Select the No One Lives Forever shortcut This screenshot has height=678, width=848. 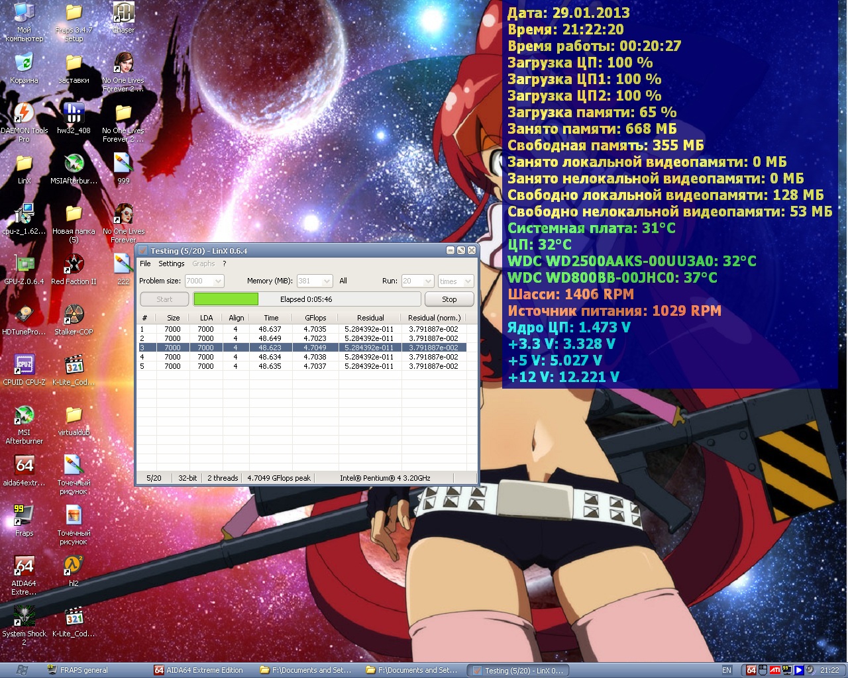[123, 223]
